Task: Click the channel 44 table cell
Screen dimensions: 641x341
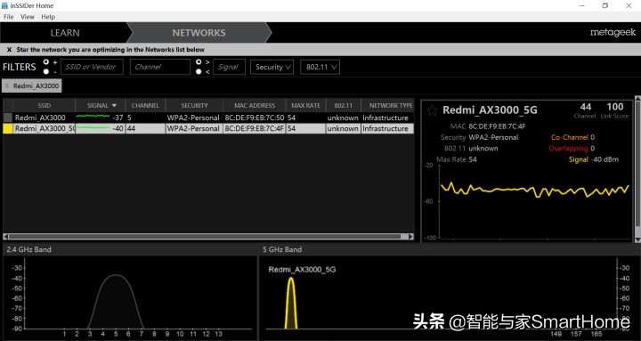Action: (145, 128)
